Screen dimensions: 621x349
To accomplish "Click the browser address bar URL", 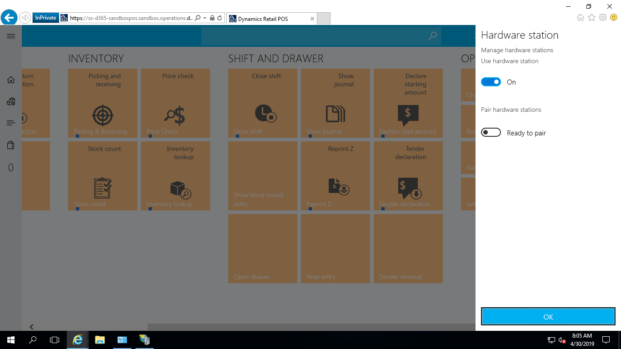I will (x=131, y=18).
